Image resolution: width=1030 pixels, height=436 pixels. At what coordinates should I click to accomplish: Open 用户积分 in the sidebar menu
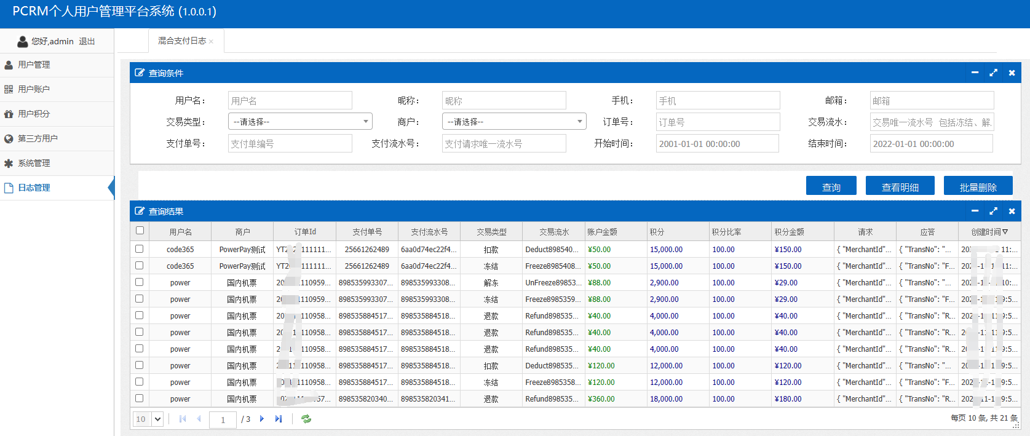[x=34, y=114]
